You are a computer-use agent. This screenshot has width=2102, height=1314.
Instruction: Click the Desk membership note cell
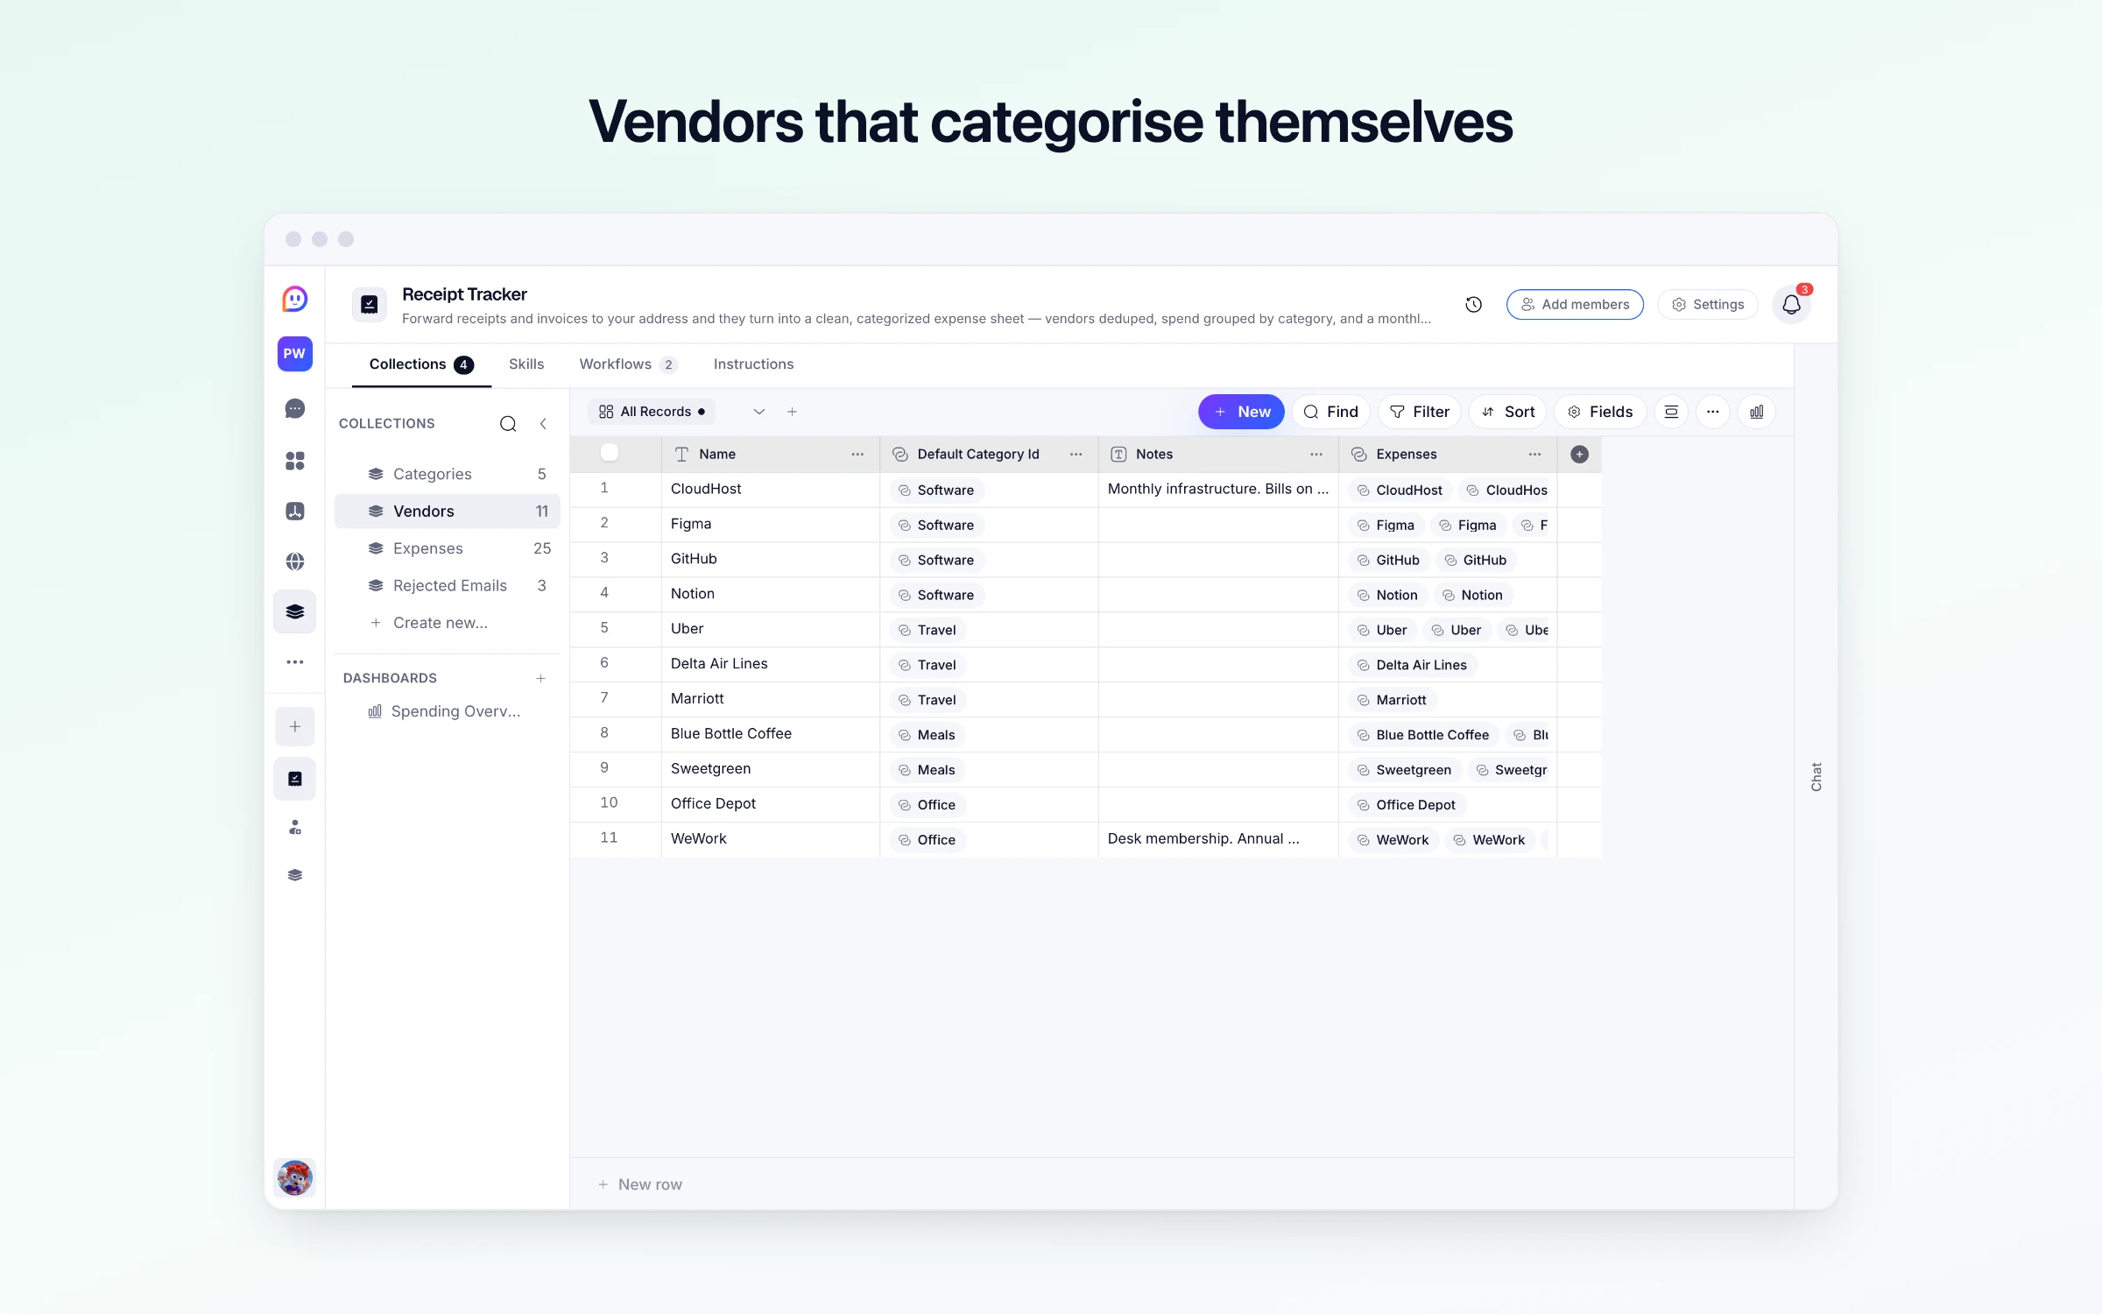[x=1218, y=839]
